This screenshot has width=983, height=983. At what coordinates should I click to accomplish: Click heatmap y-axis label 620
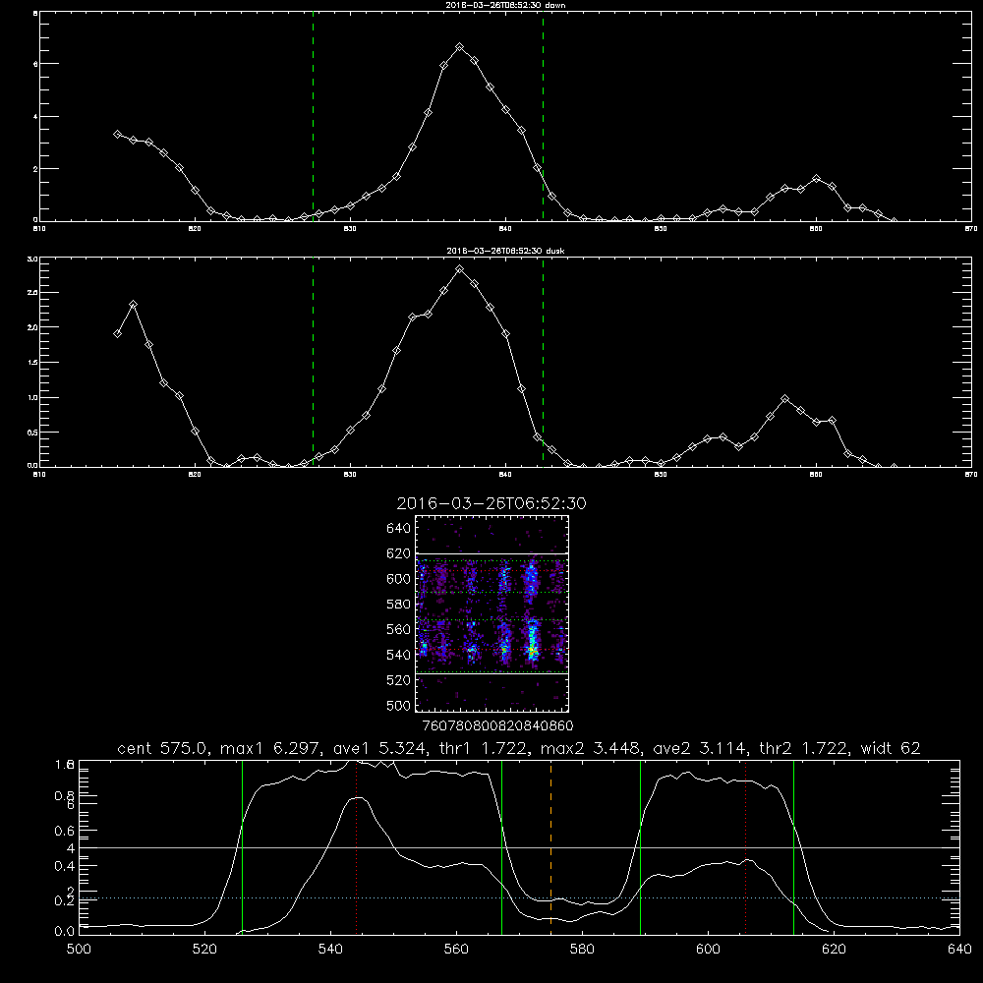399,553
